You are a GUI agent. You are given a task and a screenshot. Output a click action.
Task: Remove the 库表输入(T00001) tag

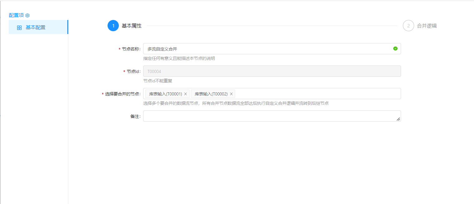coord(186,94)
